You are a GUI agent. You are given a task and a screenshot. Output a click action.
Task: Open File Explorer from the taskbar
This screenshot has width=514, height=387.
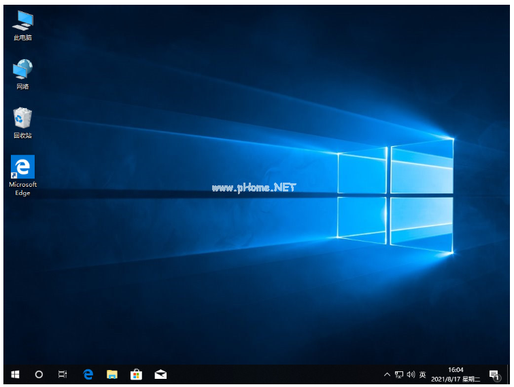112,374
